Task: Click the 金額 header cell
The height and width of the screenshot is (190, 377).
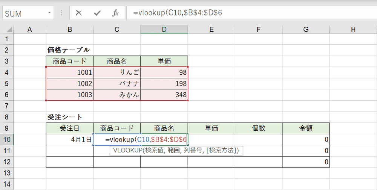Action: coord(306,128)
